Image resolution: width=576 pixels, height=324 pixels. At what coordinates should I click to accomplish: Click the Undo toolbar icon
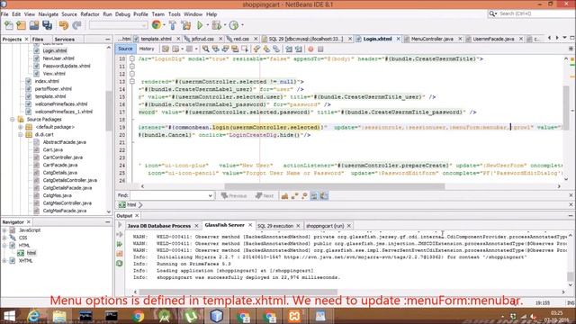pyautogui.click(x=64, y=25)
